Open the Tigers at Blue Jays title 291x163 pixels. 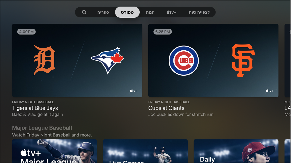(x=35, y=108)
